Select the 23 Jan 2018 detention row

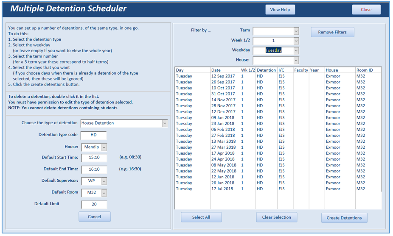278,124
